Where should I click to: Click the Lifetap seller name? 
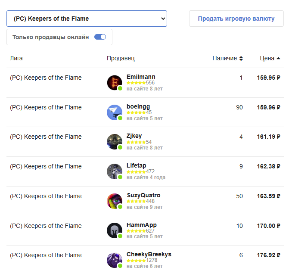pos(137,165)
